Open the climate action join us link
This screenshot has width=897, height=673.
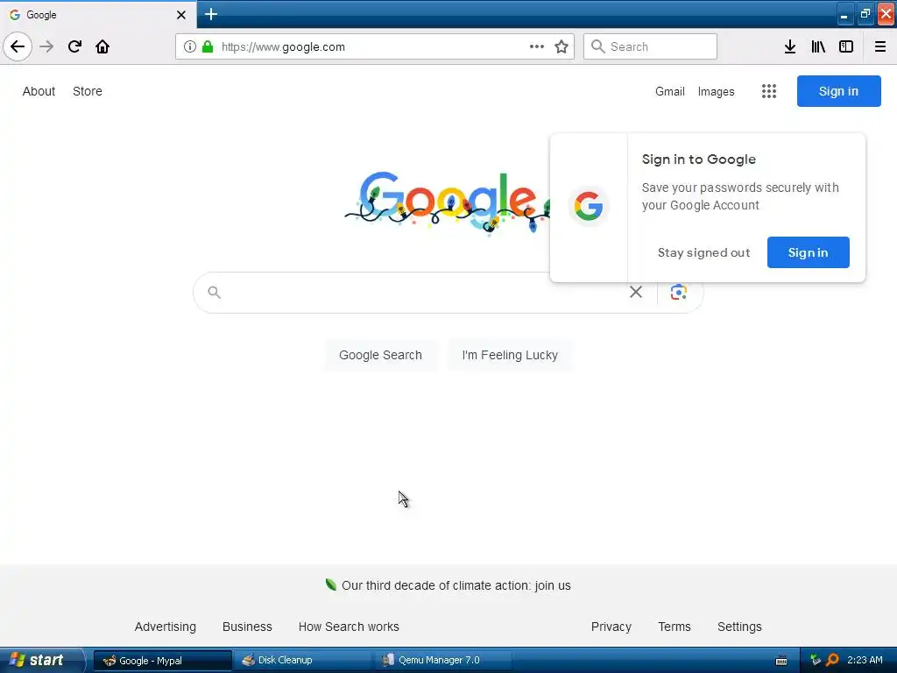[x=456, y=585]
